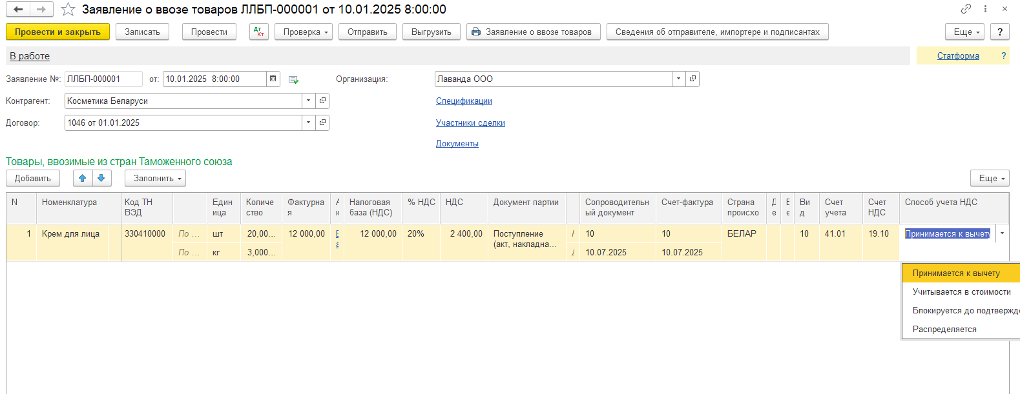Open the 'В работе' status link
The image size is (1020, 394).
pyautogui.click(x=30, y=56)
